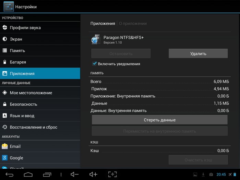
Task: Click the О приложении breadcrumb
Action: (x=133, y=23)
